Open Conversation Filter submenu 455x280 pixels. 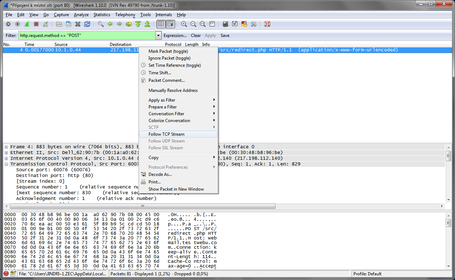pyautogui.click(x=178, y=114)
